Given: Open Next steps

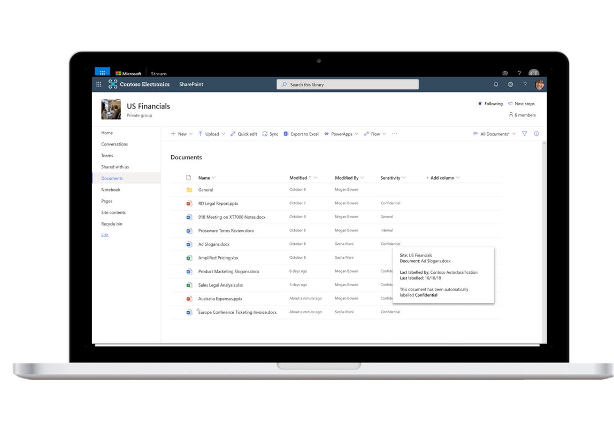Looking at the screenshot, I should tap(521, 104).
